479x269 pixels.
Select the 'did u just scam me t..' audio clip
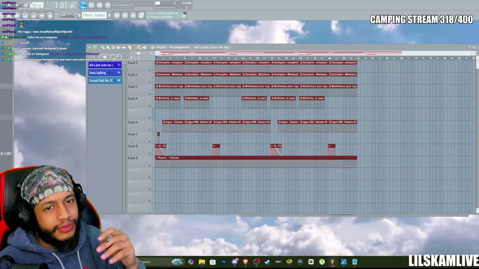pyautogui.click(x=105, y=65)
